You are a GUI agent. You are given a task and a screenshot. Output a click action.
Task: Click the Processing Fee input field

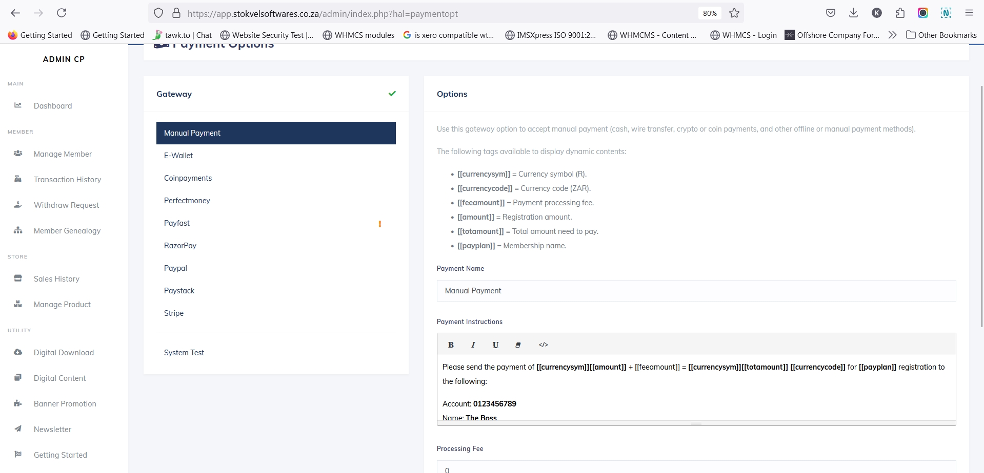click(696, 467)
